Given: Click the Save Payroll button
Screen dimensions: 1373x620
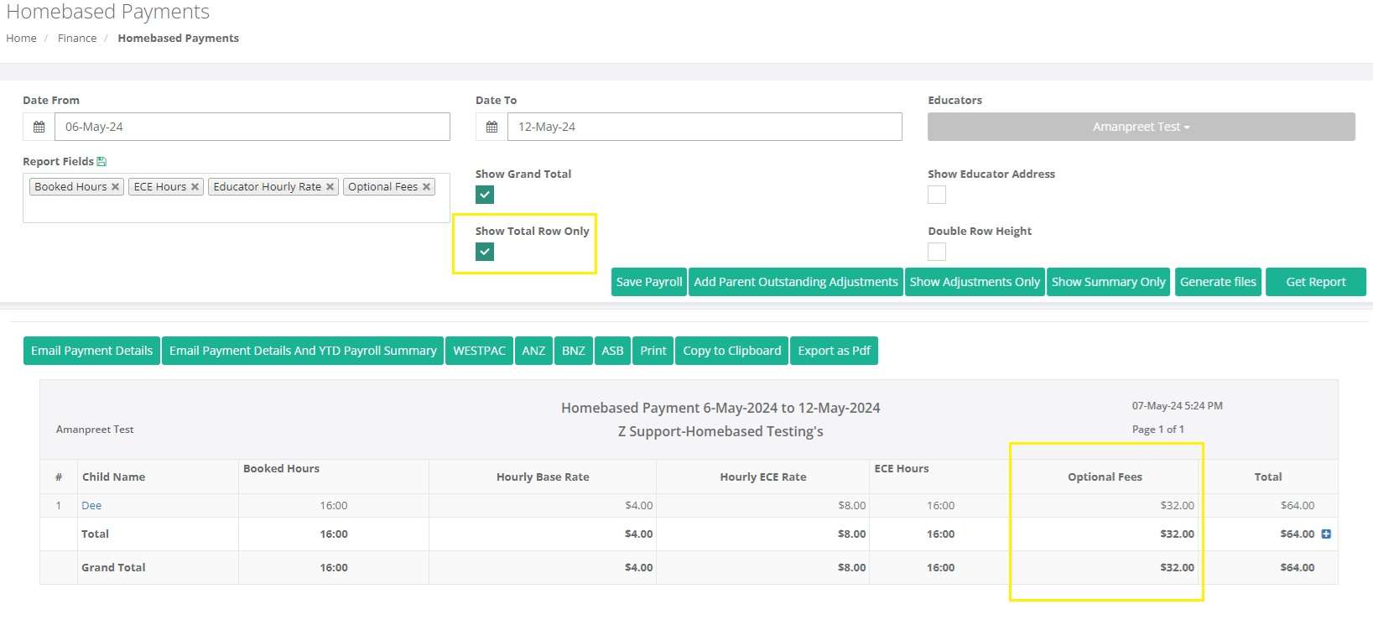Looking at the screenshot, I should click(649, 282).
